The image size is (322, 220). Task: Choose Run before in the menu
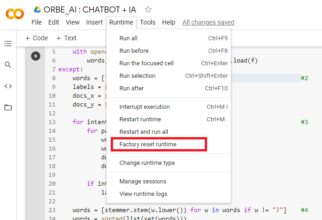[169, 50]
